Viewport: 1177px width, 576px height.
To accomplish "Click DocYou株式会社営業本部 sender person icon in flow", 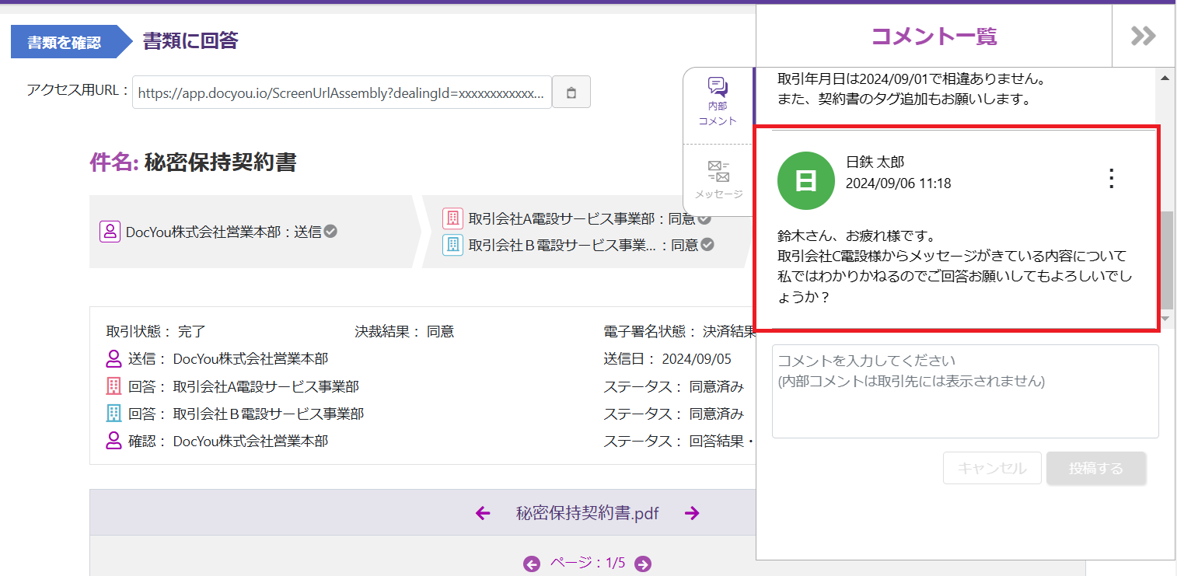I will pyautogui.click(x=110, y=232).
